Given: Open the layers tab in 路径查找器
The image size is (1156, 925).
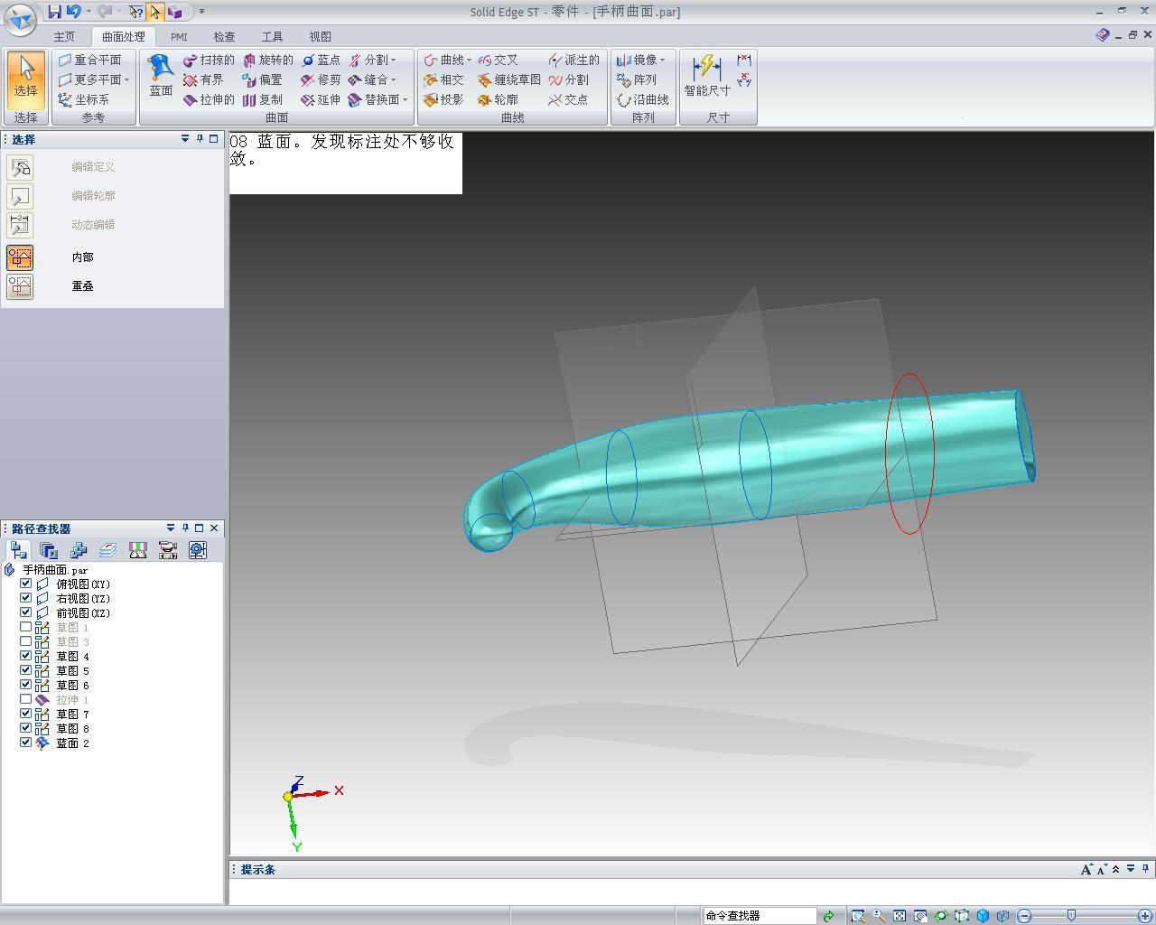Looking at the screenshot, I should pos(108,550).
